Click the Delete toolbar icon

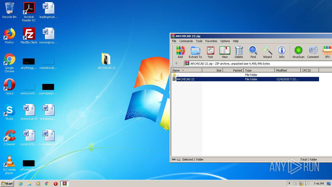[239, 52]
